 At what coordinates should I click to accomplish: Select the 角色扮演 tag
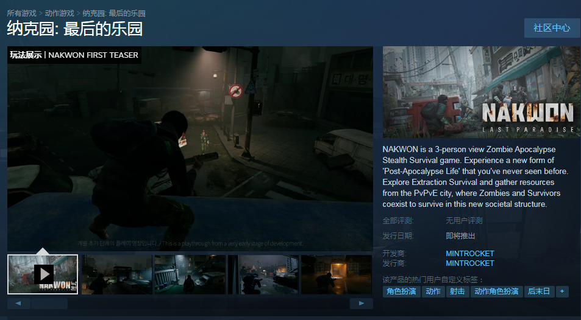click(x=401, y=291)
